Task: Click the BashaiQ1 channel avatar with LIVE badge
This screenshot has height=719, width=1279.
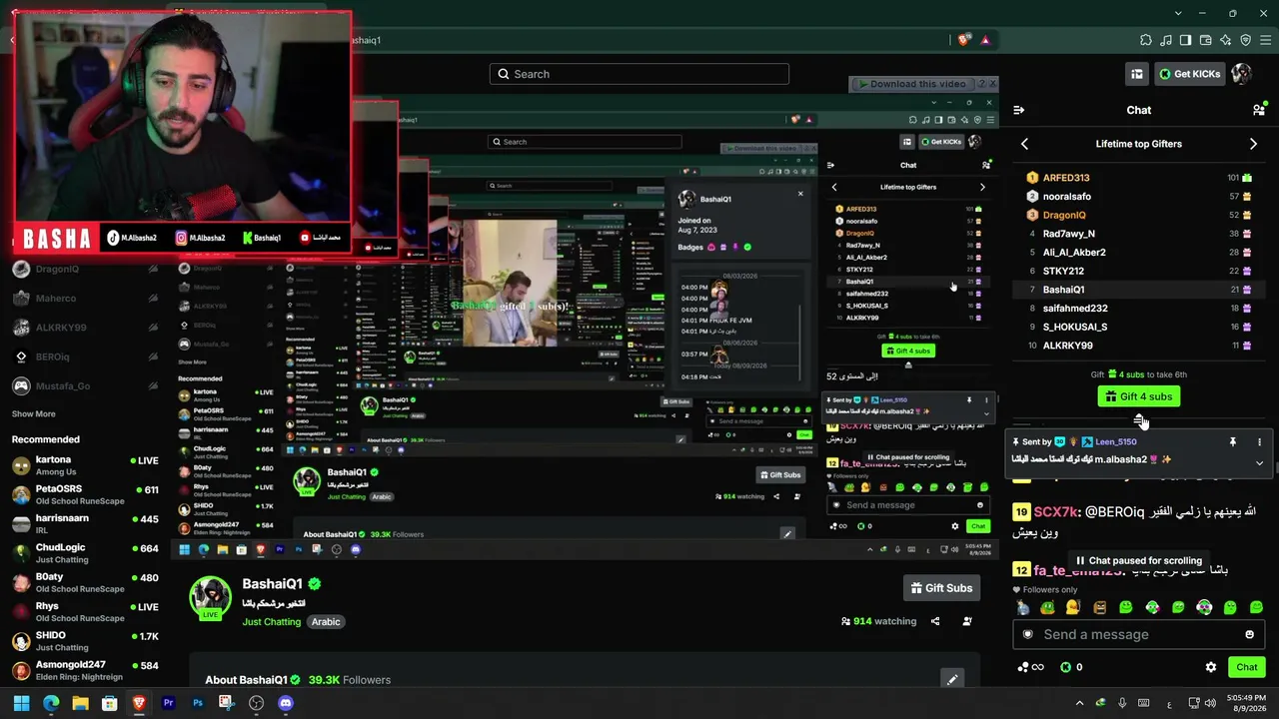Action: 210,597
